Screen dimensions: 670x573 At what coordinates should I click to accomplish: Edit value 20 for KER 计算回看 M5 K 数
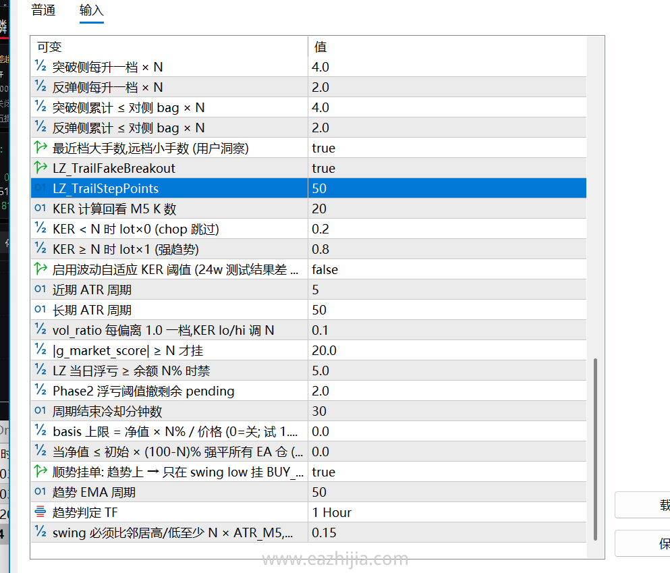click(x=447, y=209)
